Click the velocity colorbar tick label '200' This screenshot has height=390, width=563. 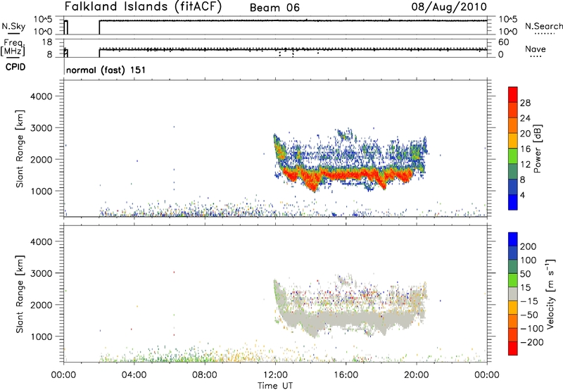[x=529, y=246]
